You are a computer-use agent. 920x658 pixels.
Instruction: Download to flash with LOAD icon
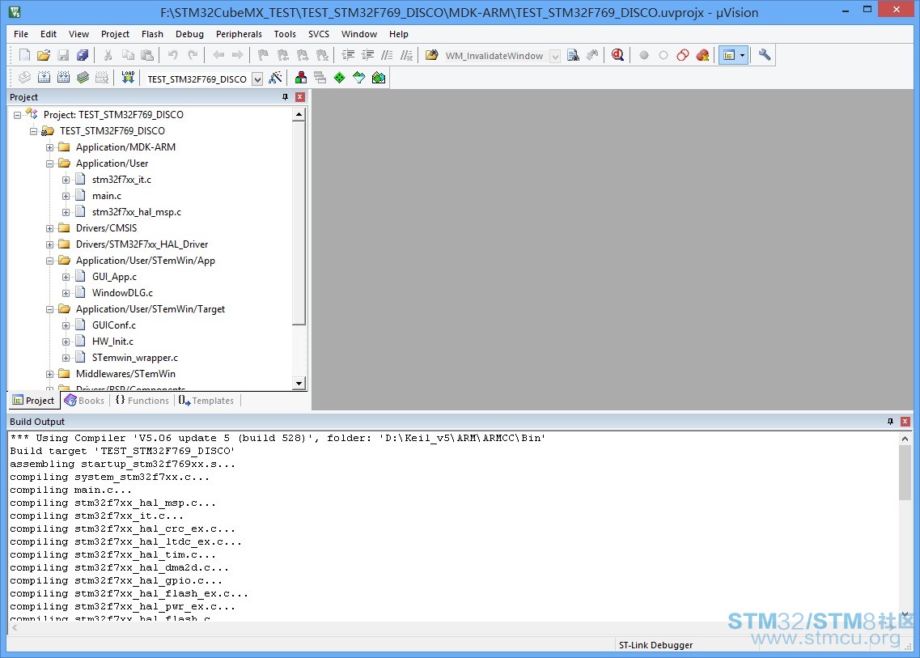tap(128, 78)
